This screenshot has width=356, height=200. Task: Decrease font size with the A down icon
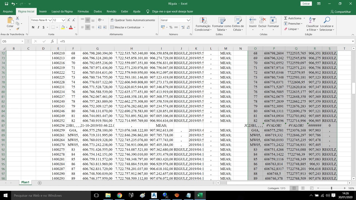[74, 20]
